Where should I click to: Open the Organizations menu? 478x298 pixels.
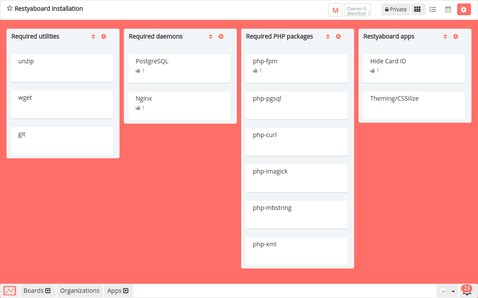pos(80,291)
